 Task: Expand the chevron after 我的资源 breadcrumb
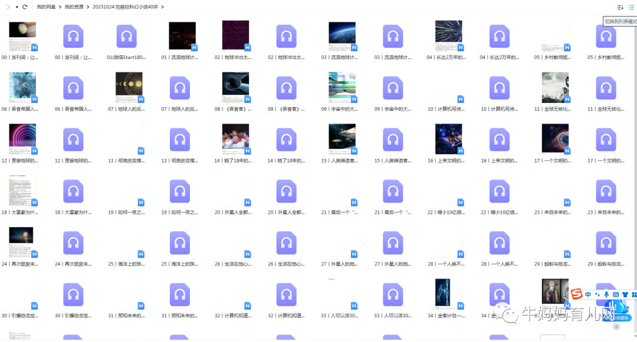[x=88, y=7]
